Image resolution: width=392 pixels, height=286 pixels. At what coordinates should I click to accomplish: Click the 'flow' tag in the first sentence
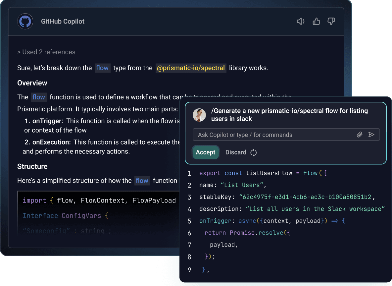tap(102, 68)
